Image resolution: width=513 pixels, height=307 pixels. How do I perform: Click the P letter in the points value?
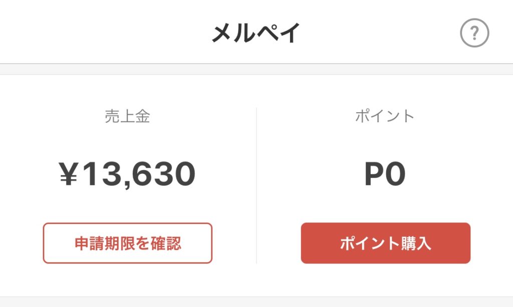[x=375, y=174]
